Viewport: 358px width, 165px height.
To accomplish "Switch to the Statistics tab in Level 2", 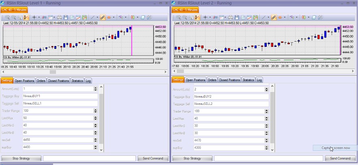I will [249, 80].
